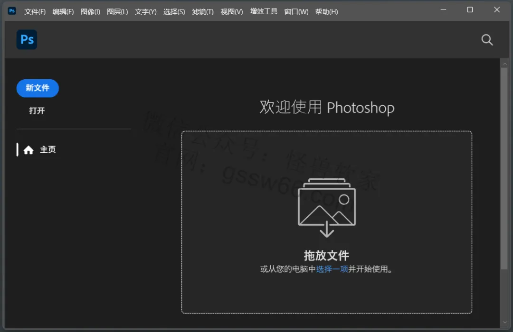Open the 编辑(E) menu
The image size is (513, 332).
click(63, 12)
